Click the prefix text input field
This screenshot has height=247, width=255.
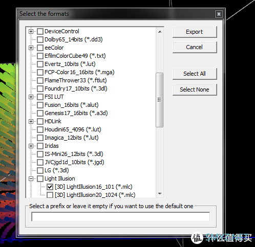121,217
